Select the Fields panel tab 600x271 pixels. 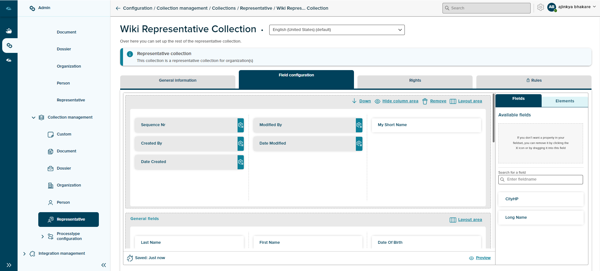click(x=518, y=100)
